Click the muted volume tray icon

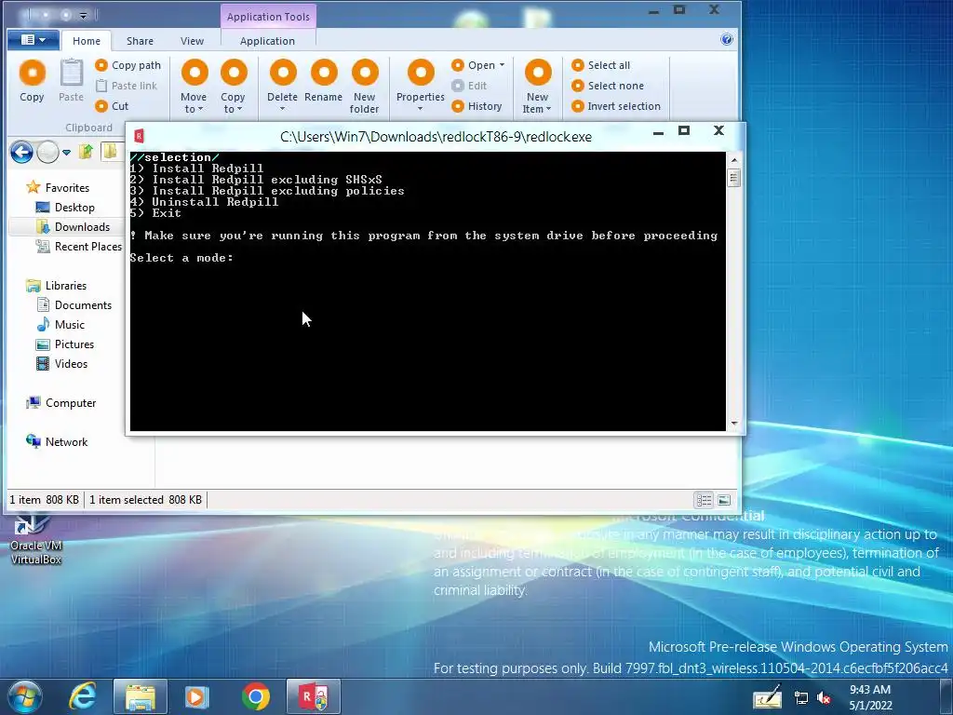point(825,698)
